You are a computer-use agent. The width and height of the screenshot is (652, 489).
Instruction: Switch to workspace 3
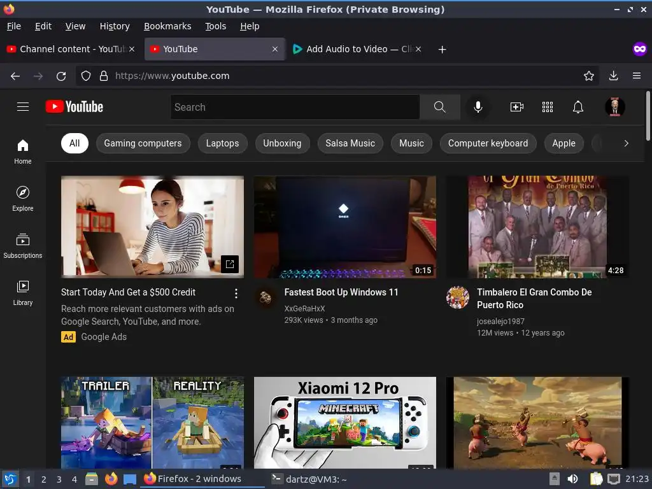59,479
